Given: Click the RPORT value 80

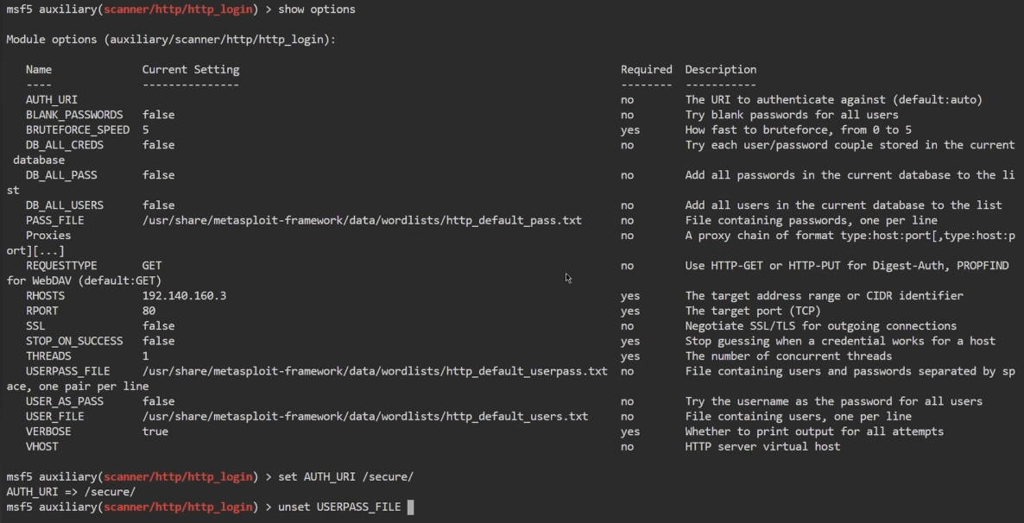Looking at the screenshot, I should coord(149,311).
